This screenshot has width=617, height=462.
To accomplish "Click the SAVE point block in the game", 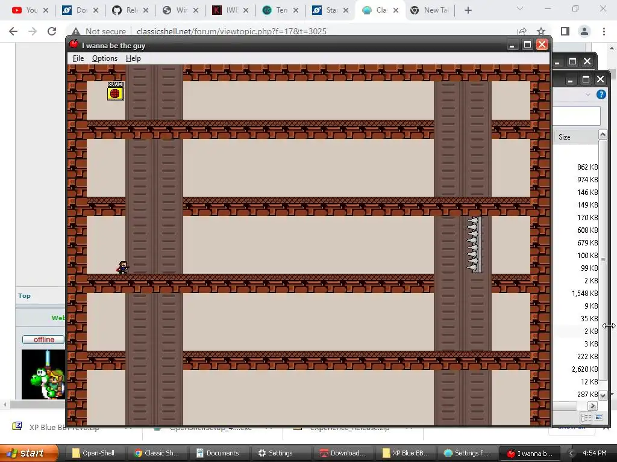I will point(115,91).
